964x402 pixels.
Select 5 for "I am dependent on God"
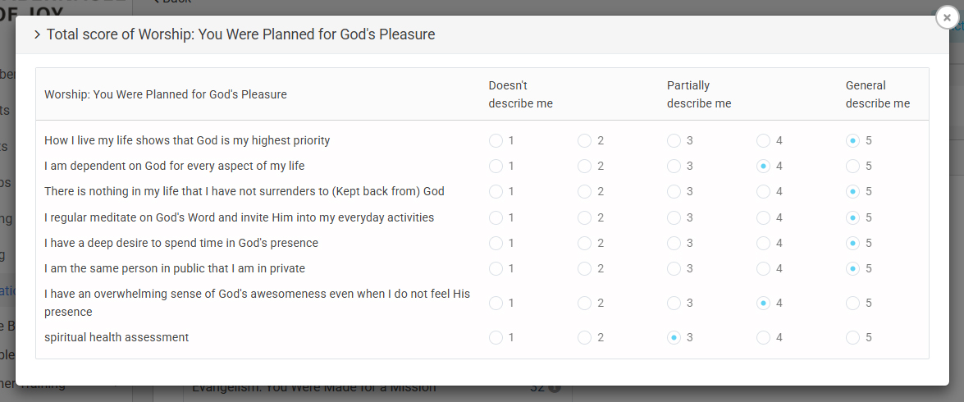click(x=852, y=166)
